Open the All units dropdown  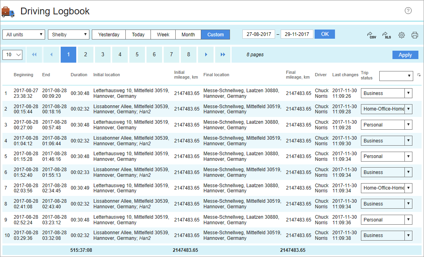[x=24, y=35]
